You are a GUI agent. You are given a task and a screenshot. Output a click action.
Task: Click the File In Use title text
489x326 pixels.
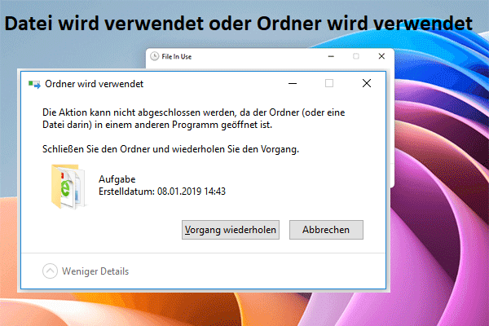pyautogui.click(x=177, y=56)
